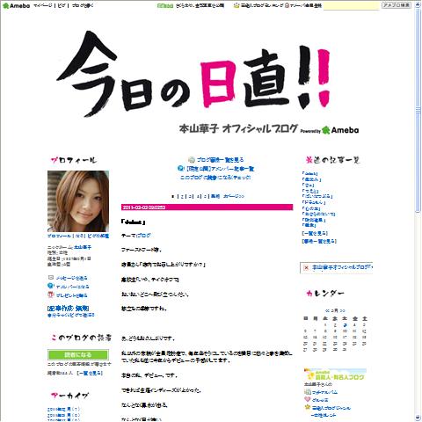
Task: Click the Amember icon in profile
Action: coord(51,286)
